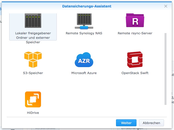Choose the Microsoft Azure cloud icon

pos(84,60)
